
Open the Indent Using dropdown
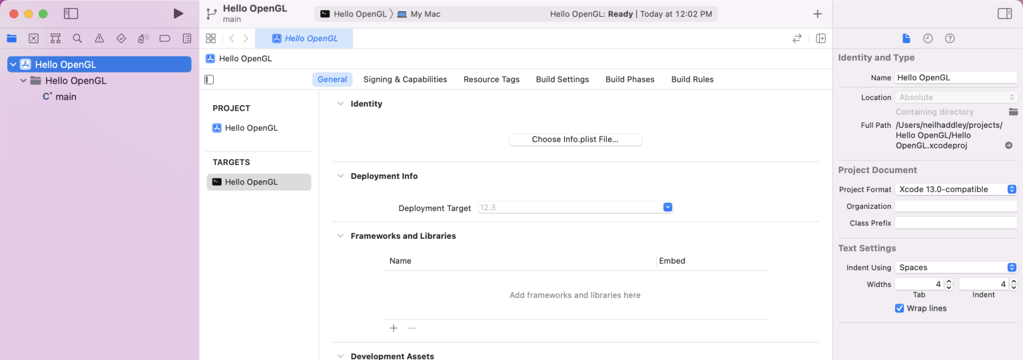tap(956, 268)
